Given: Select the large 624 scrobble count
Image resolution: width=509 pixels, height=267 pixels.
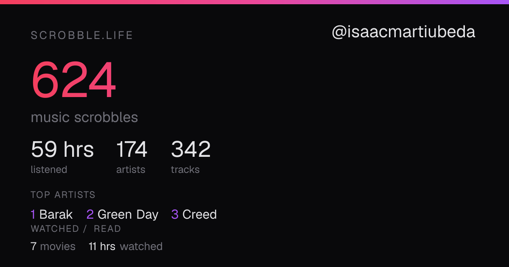Looking at the screenshot, I should pyautogui.click(x=74, y=80).
